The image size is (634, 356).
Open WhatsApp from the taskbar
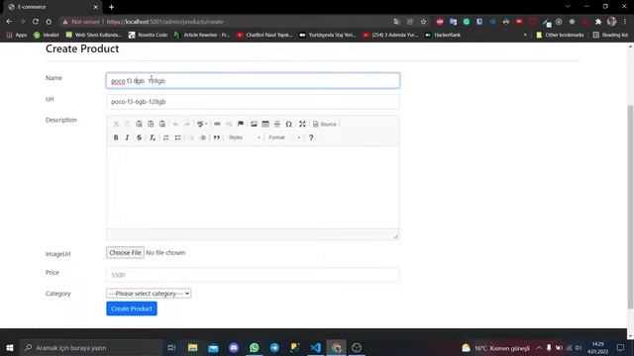click(254, 347)
